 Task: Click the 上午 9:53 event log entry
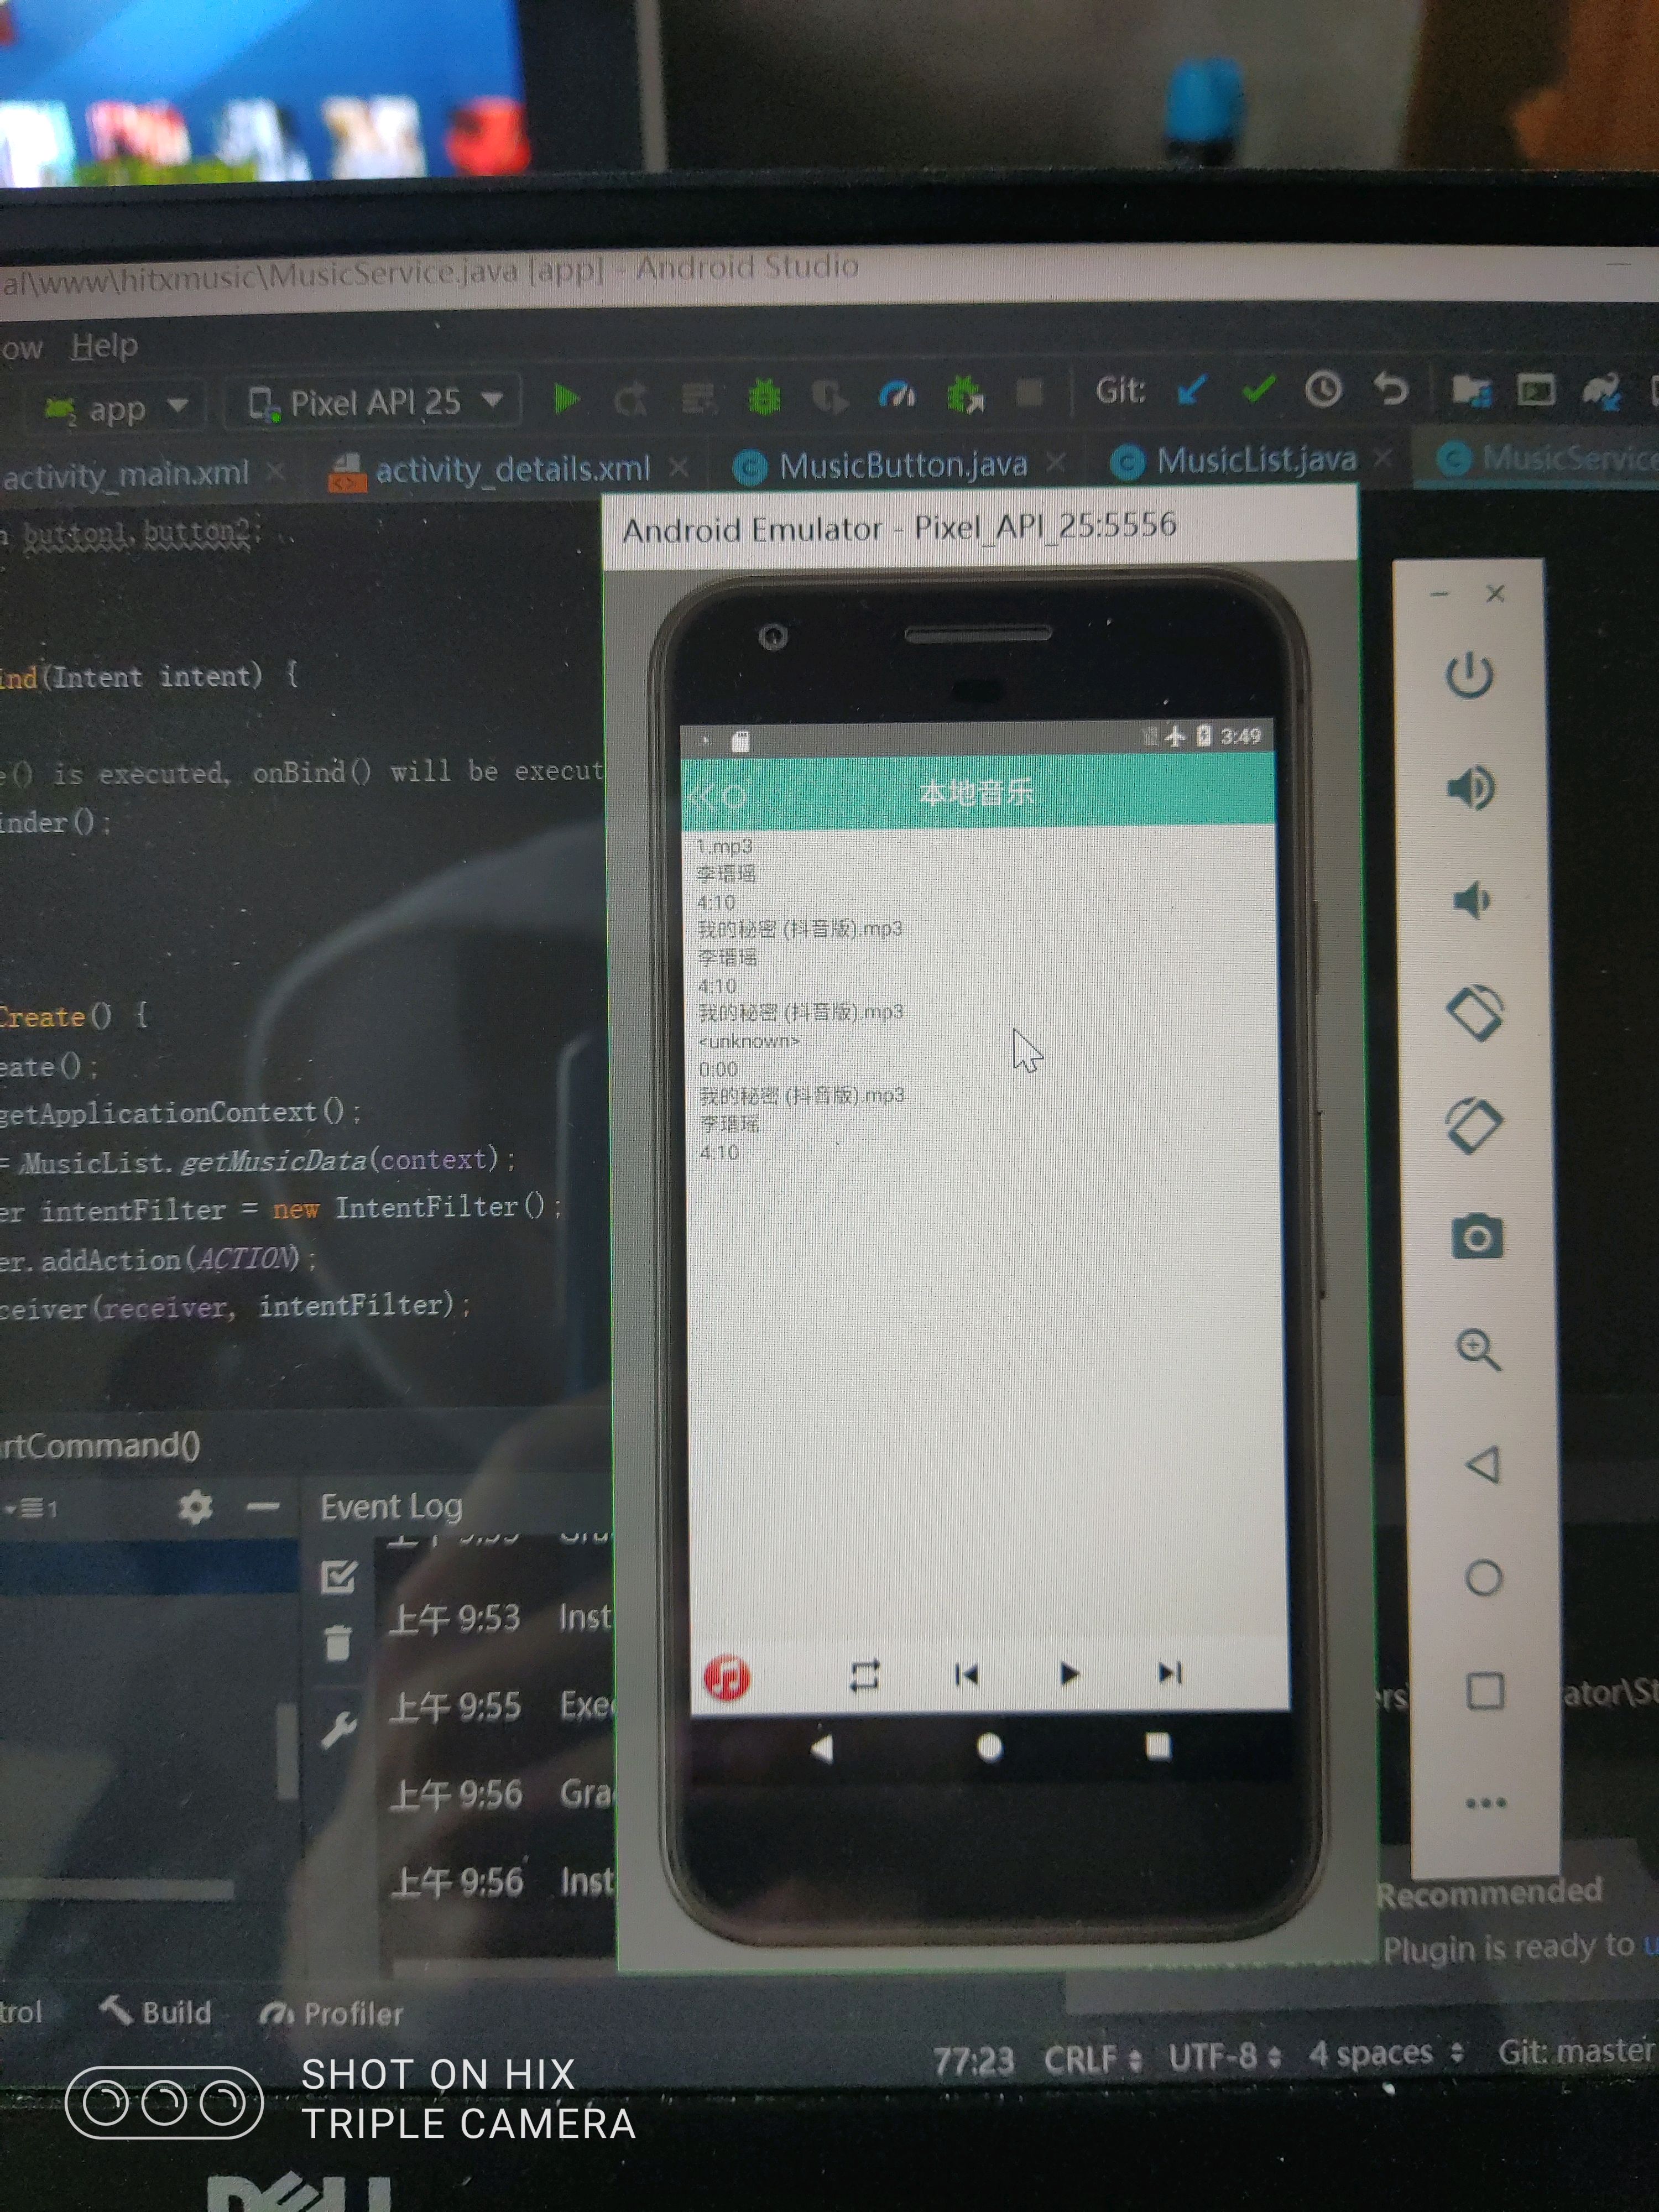click(x=500, y=1618)
